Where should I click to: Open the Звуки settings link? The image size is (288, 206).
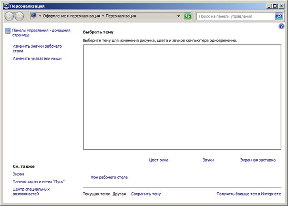[208, 160]
